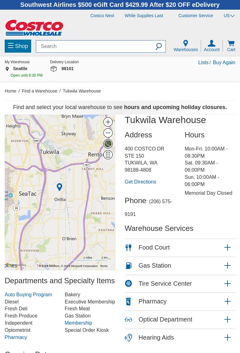Zoom out on the map
The image size is (240, 353).
click(x=108, y=133)
